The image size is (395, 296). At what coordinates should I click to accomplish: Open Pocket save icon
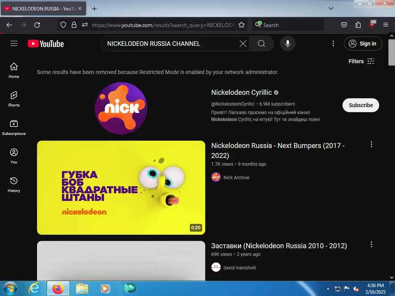pyautogui.click(x=344, y=25)
